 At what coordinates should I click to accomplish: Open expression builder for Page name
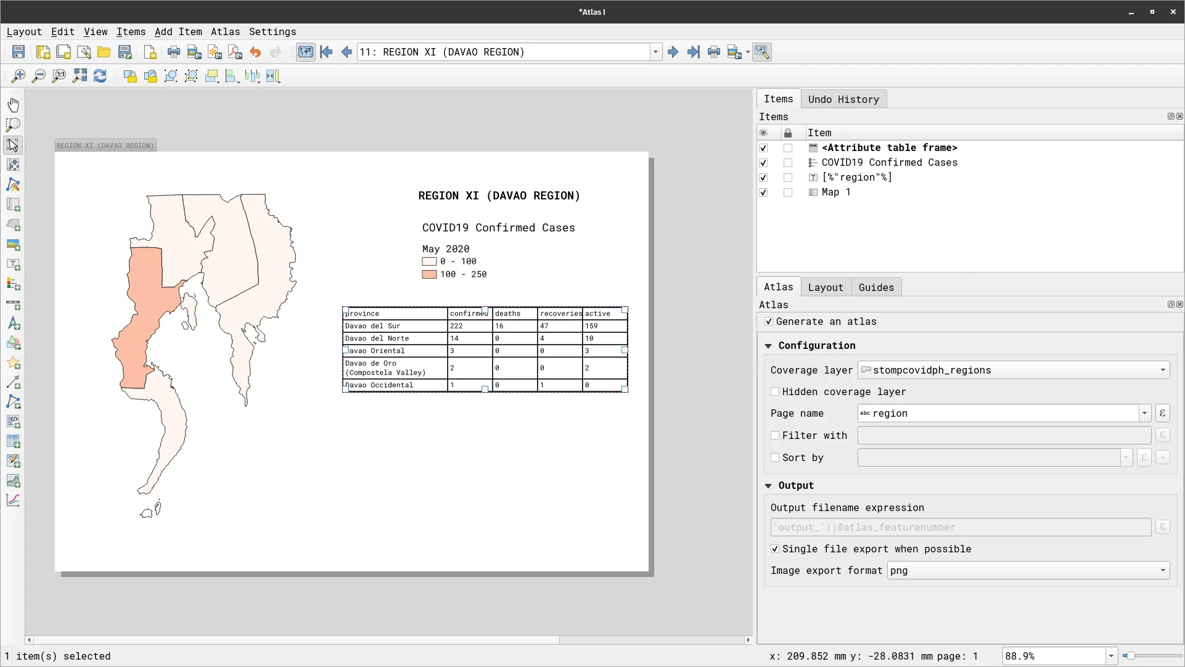(x=1163, y=413)
